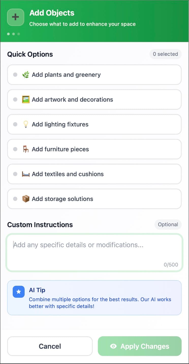Click the light bulb icon
The image size is (189, 364).
[x=26, y=124]
